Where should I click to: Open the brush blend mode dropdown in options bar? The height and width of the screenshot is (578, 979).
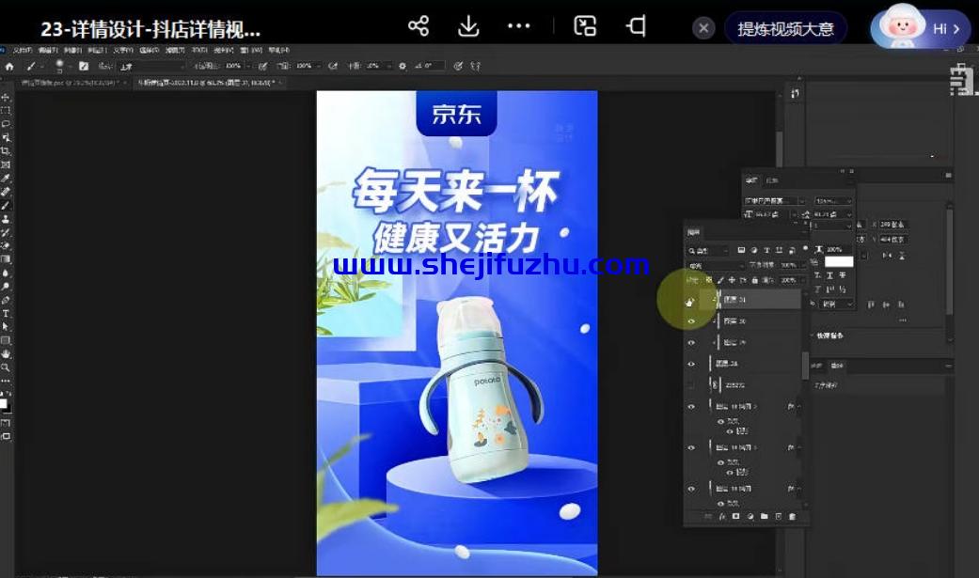point(151,66)
